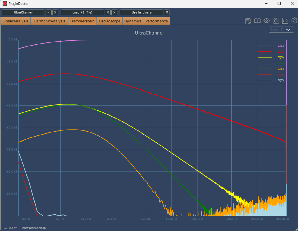The height and width of the screenshot is (231, 298).
Task: Open the Performance tab
Action: point(157,21)
